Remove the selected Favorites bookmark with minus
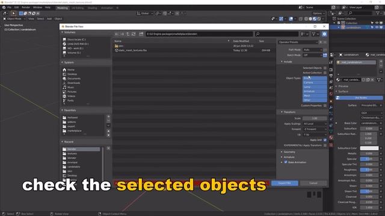 [x=108, y=121]
